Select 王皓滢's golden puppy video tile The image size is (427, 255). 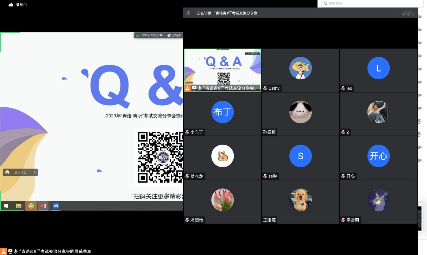coord(300,200)
